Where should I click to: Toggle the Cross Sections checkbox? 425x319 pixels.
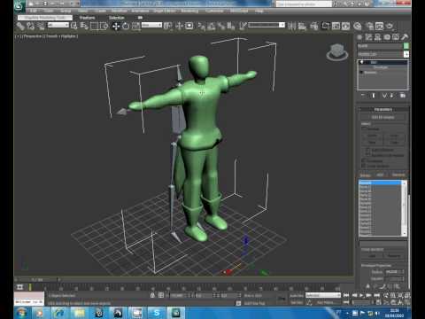point(364,166)
